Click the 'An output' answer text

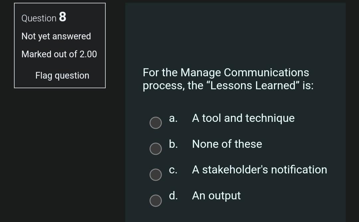(216, 195)
